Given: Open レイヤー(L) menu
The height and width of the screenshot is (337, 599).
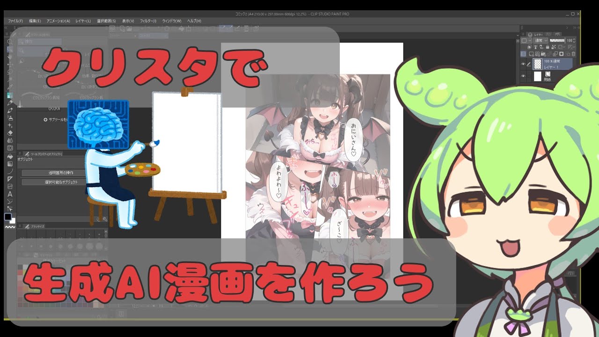Looking at the screenshot, I should click(83, 21).
